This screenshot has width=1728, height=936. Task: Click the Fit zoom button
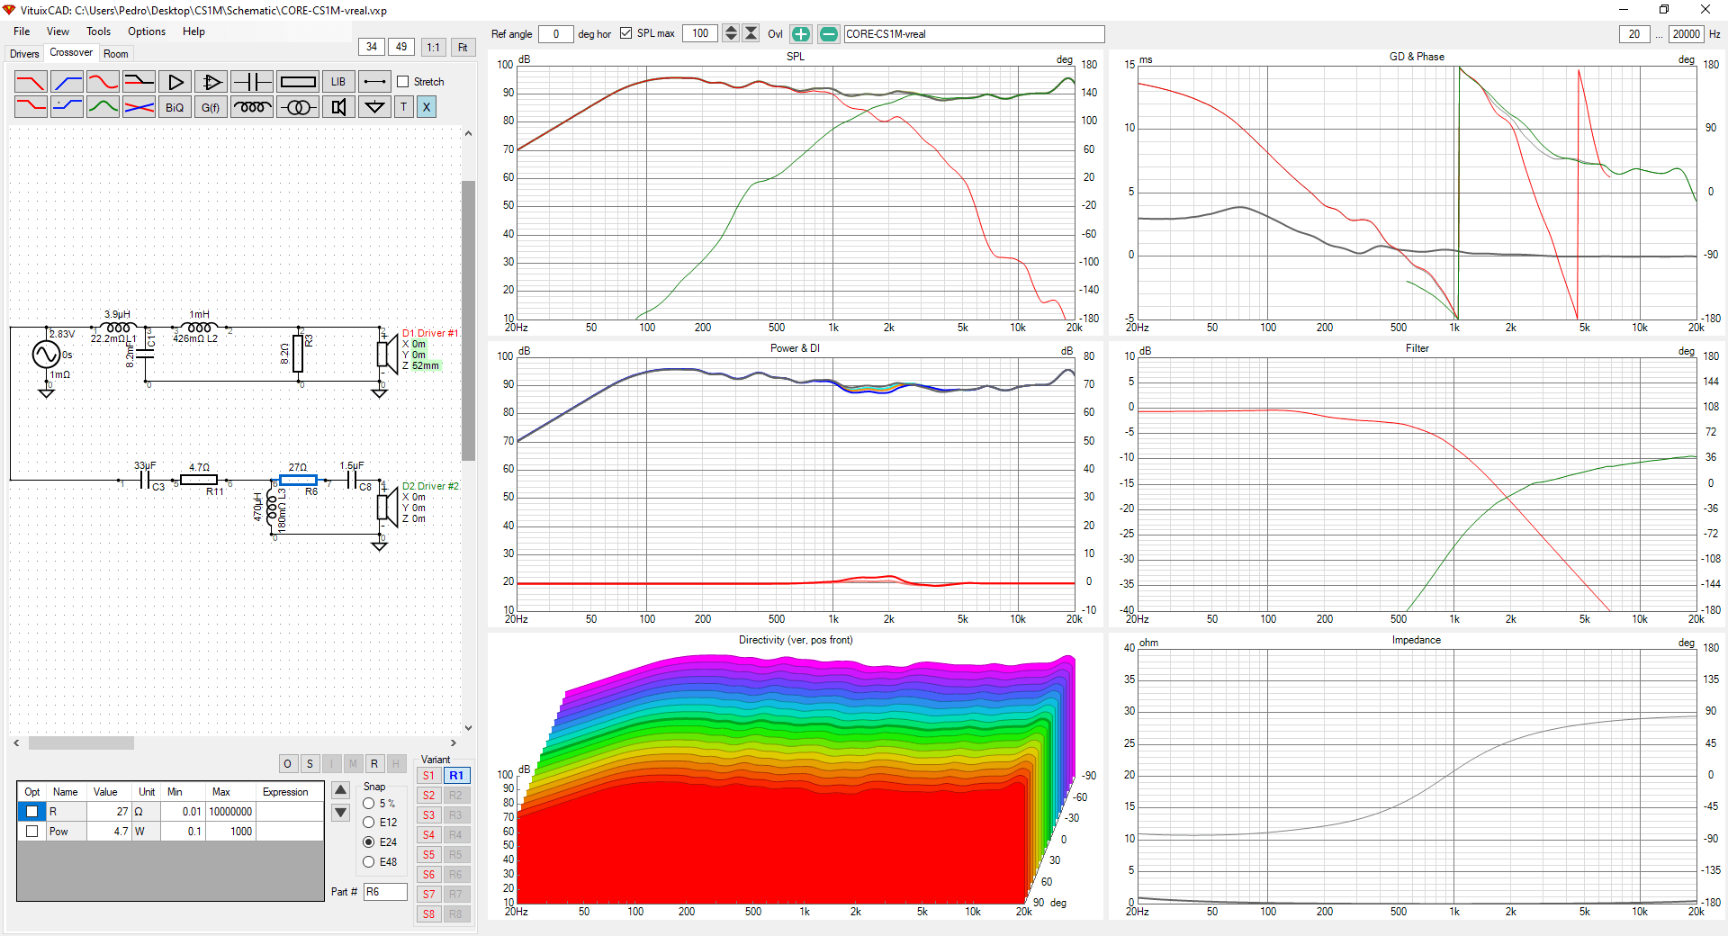pos(463,48)
